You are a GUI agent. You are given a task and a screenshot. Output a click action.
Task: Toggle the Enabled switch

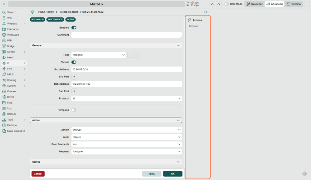(x=74, y=28)
